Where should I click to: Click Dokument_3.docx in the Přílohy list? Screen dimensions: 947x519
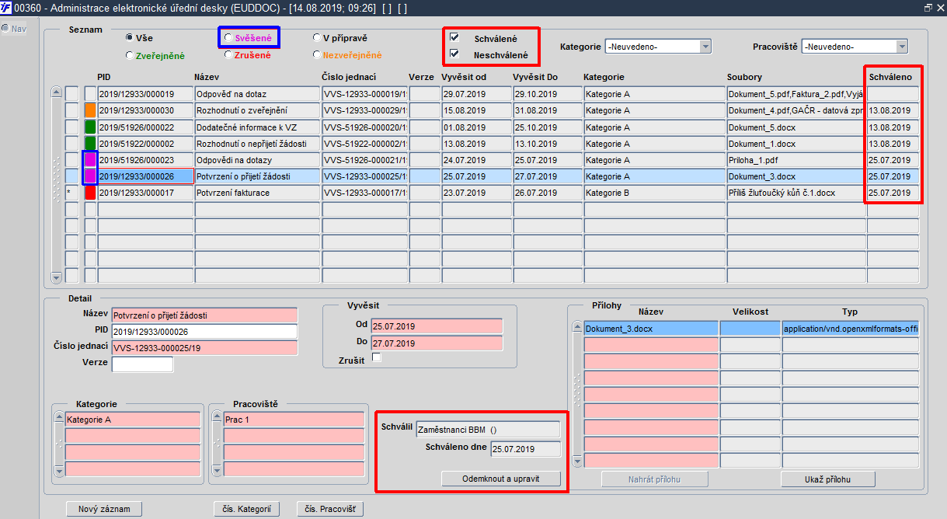point(652,329)
